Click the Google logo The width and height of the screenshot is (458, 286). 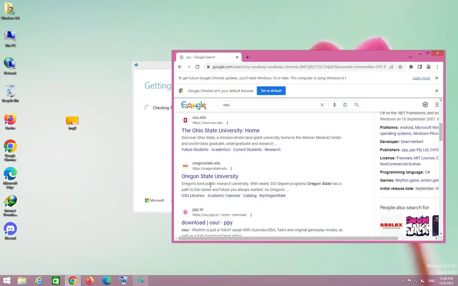click(194, 105)
